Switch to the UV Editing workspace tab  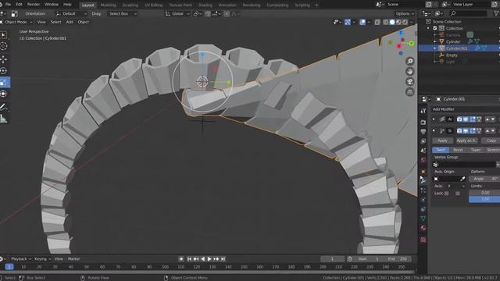coord(153,5)
